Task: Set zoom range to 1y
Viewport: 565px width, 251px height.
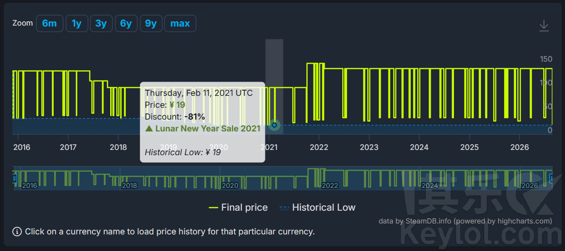Action: coord(76,23)
